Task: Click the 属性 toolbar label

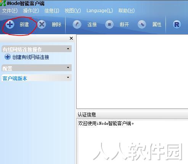Action: tap(157, 24)
